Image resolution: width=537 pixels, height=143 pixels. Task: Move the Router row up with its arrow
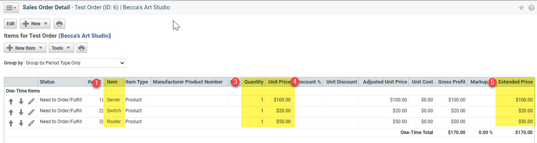[x=11, y=123]
